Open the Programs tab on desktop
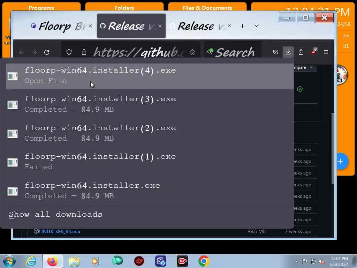The width and height of the screenshot is (357, 268). pos(41,8)
